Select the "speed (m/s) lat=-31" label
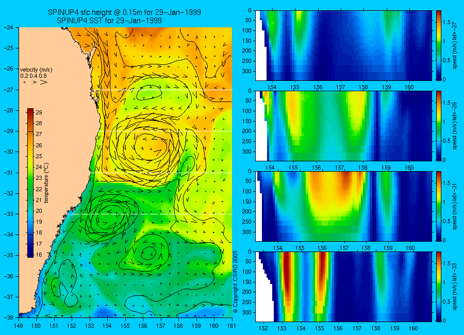The height and width of the screenshot is (335, 464). click(x=455, y=206)
